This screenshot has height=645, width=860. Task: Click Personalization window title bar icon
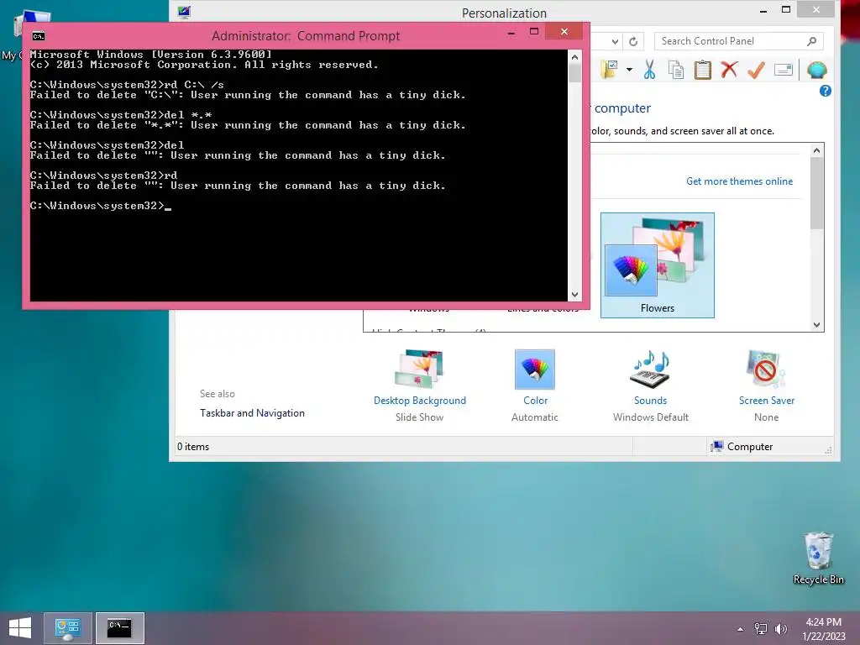tap(184, 12)
